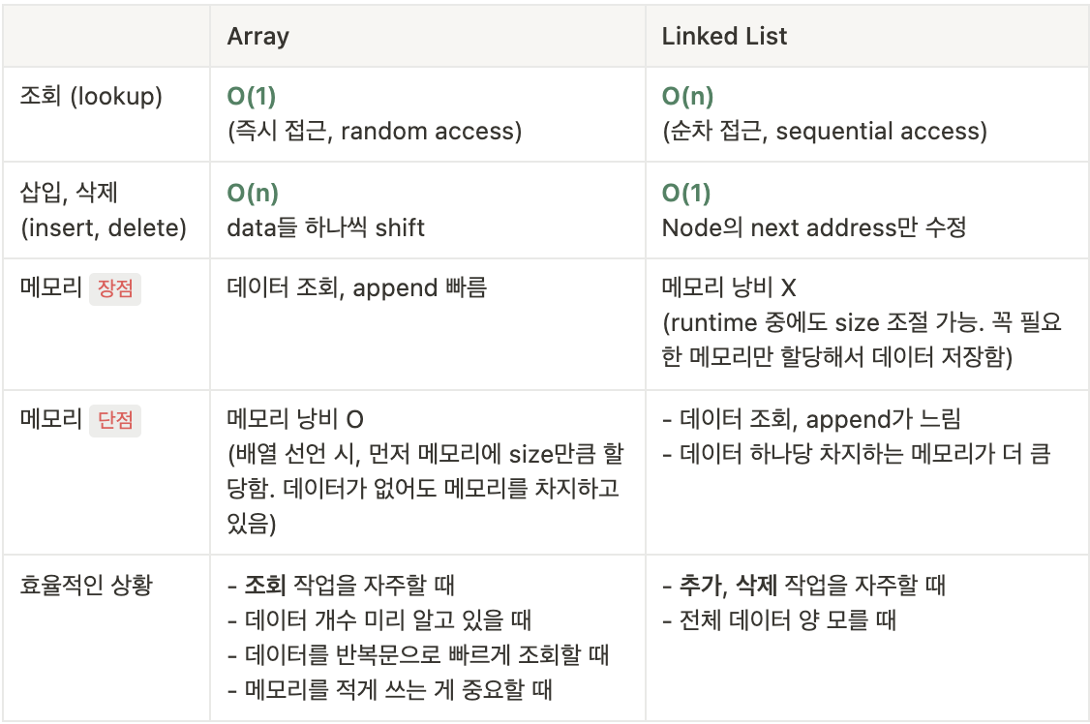Select the 효율적인 상황 row label

(86, 585)
